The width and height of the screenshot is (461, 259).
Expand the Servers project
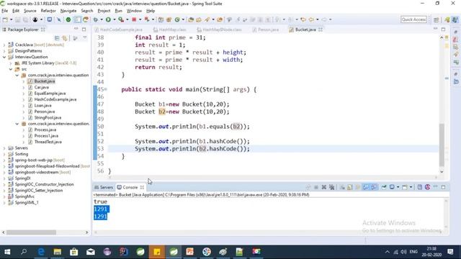click(4, 148)
